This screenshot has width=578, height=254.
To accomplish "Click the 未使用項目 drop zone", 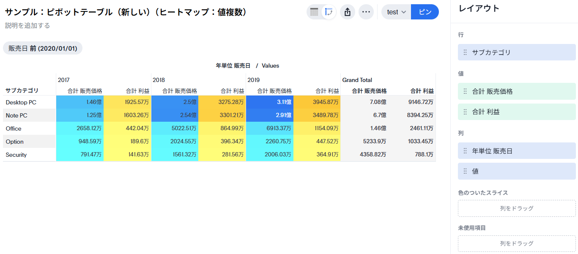I will pos(517,243).
